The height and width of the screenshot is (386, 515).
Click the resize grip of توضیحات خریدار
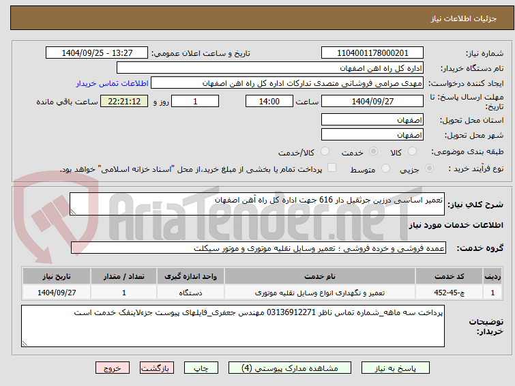(25, 344)
